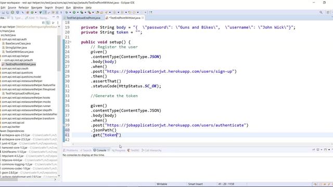Screen dimensions: 333x187
Task: Open the Package Explorer view menu icon
Action: click(x=58, y=23)
